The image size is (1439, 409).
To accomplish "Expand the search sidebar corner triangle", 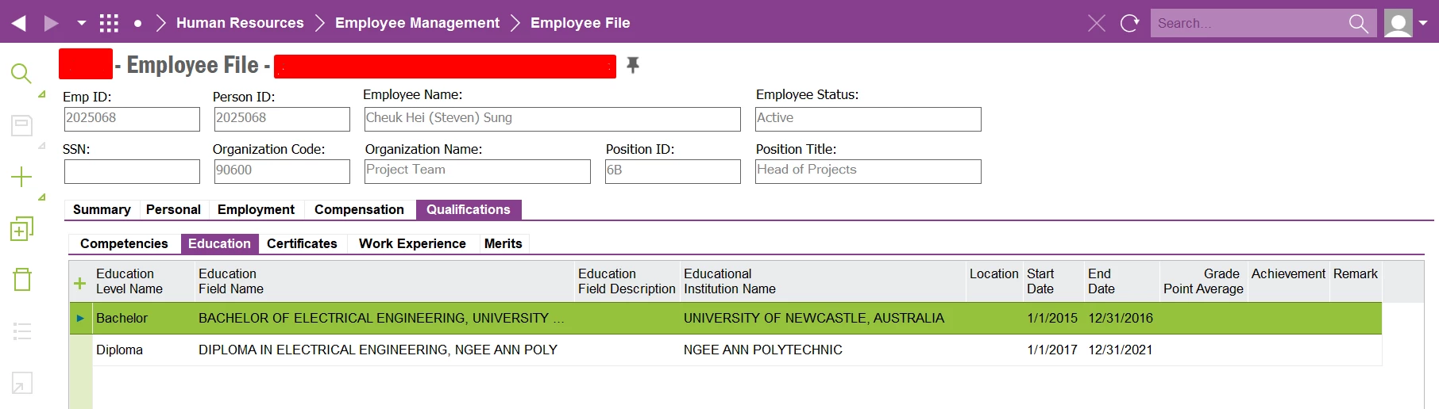I will click(42, 94).
